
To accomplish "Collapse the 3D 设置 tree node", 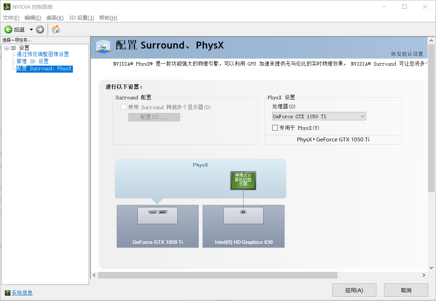I will (7, 48).
